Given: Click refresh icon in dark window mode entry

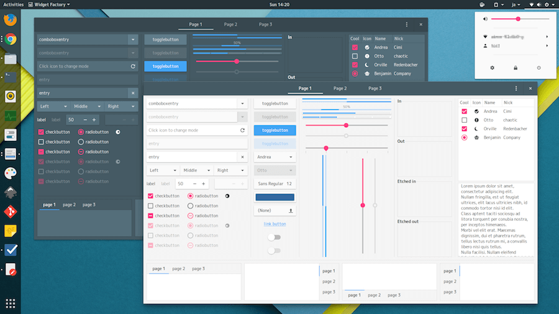Looking at the screenshot, I should coord(133,66).
